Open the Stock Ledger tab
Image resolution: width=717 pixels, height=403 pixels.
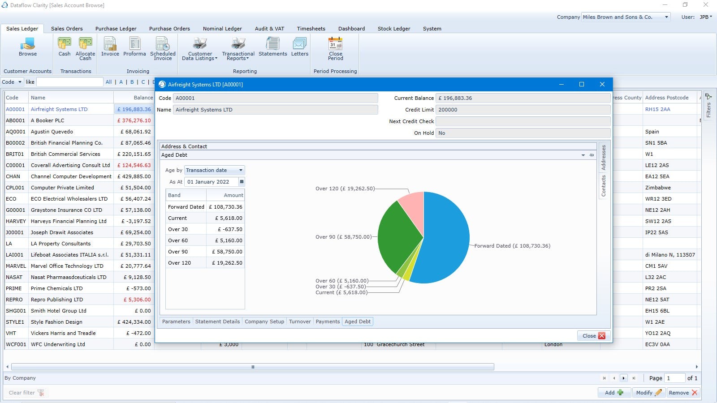coord(394,29)
